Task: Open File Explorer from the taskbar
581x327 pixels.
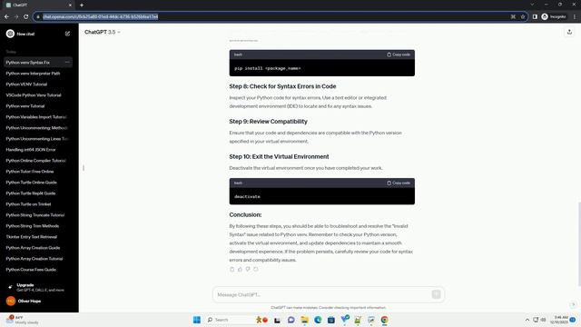Action: (x=305, y=320)
